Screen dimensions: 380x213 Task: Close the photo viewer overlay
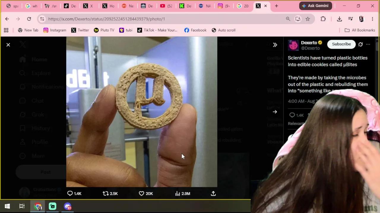click(8, 45)
